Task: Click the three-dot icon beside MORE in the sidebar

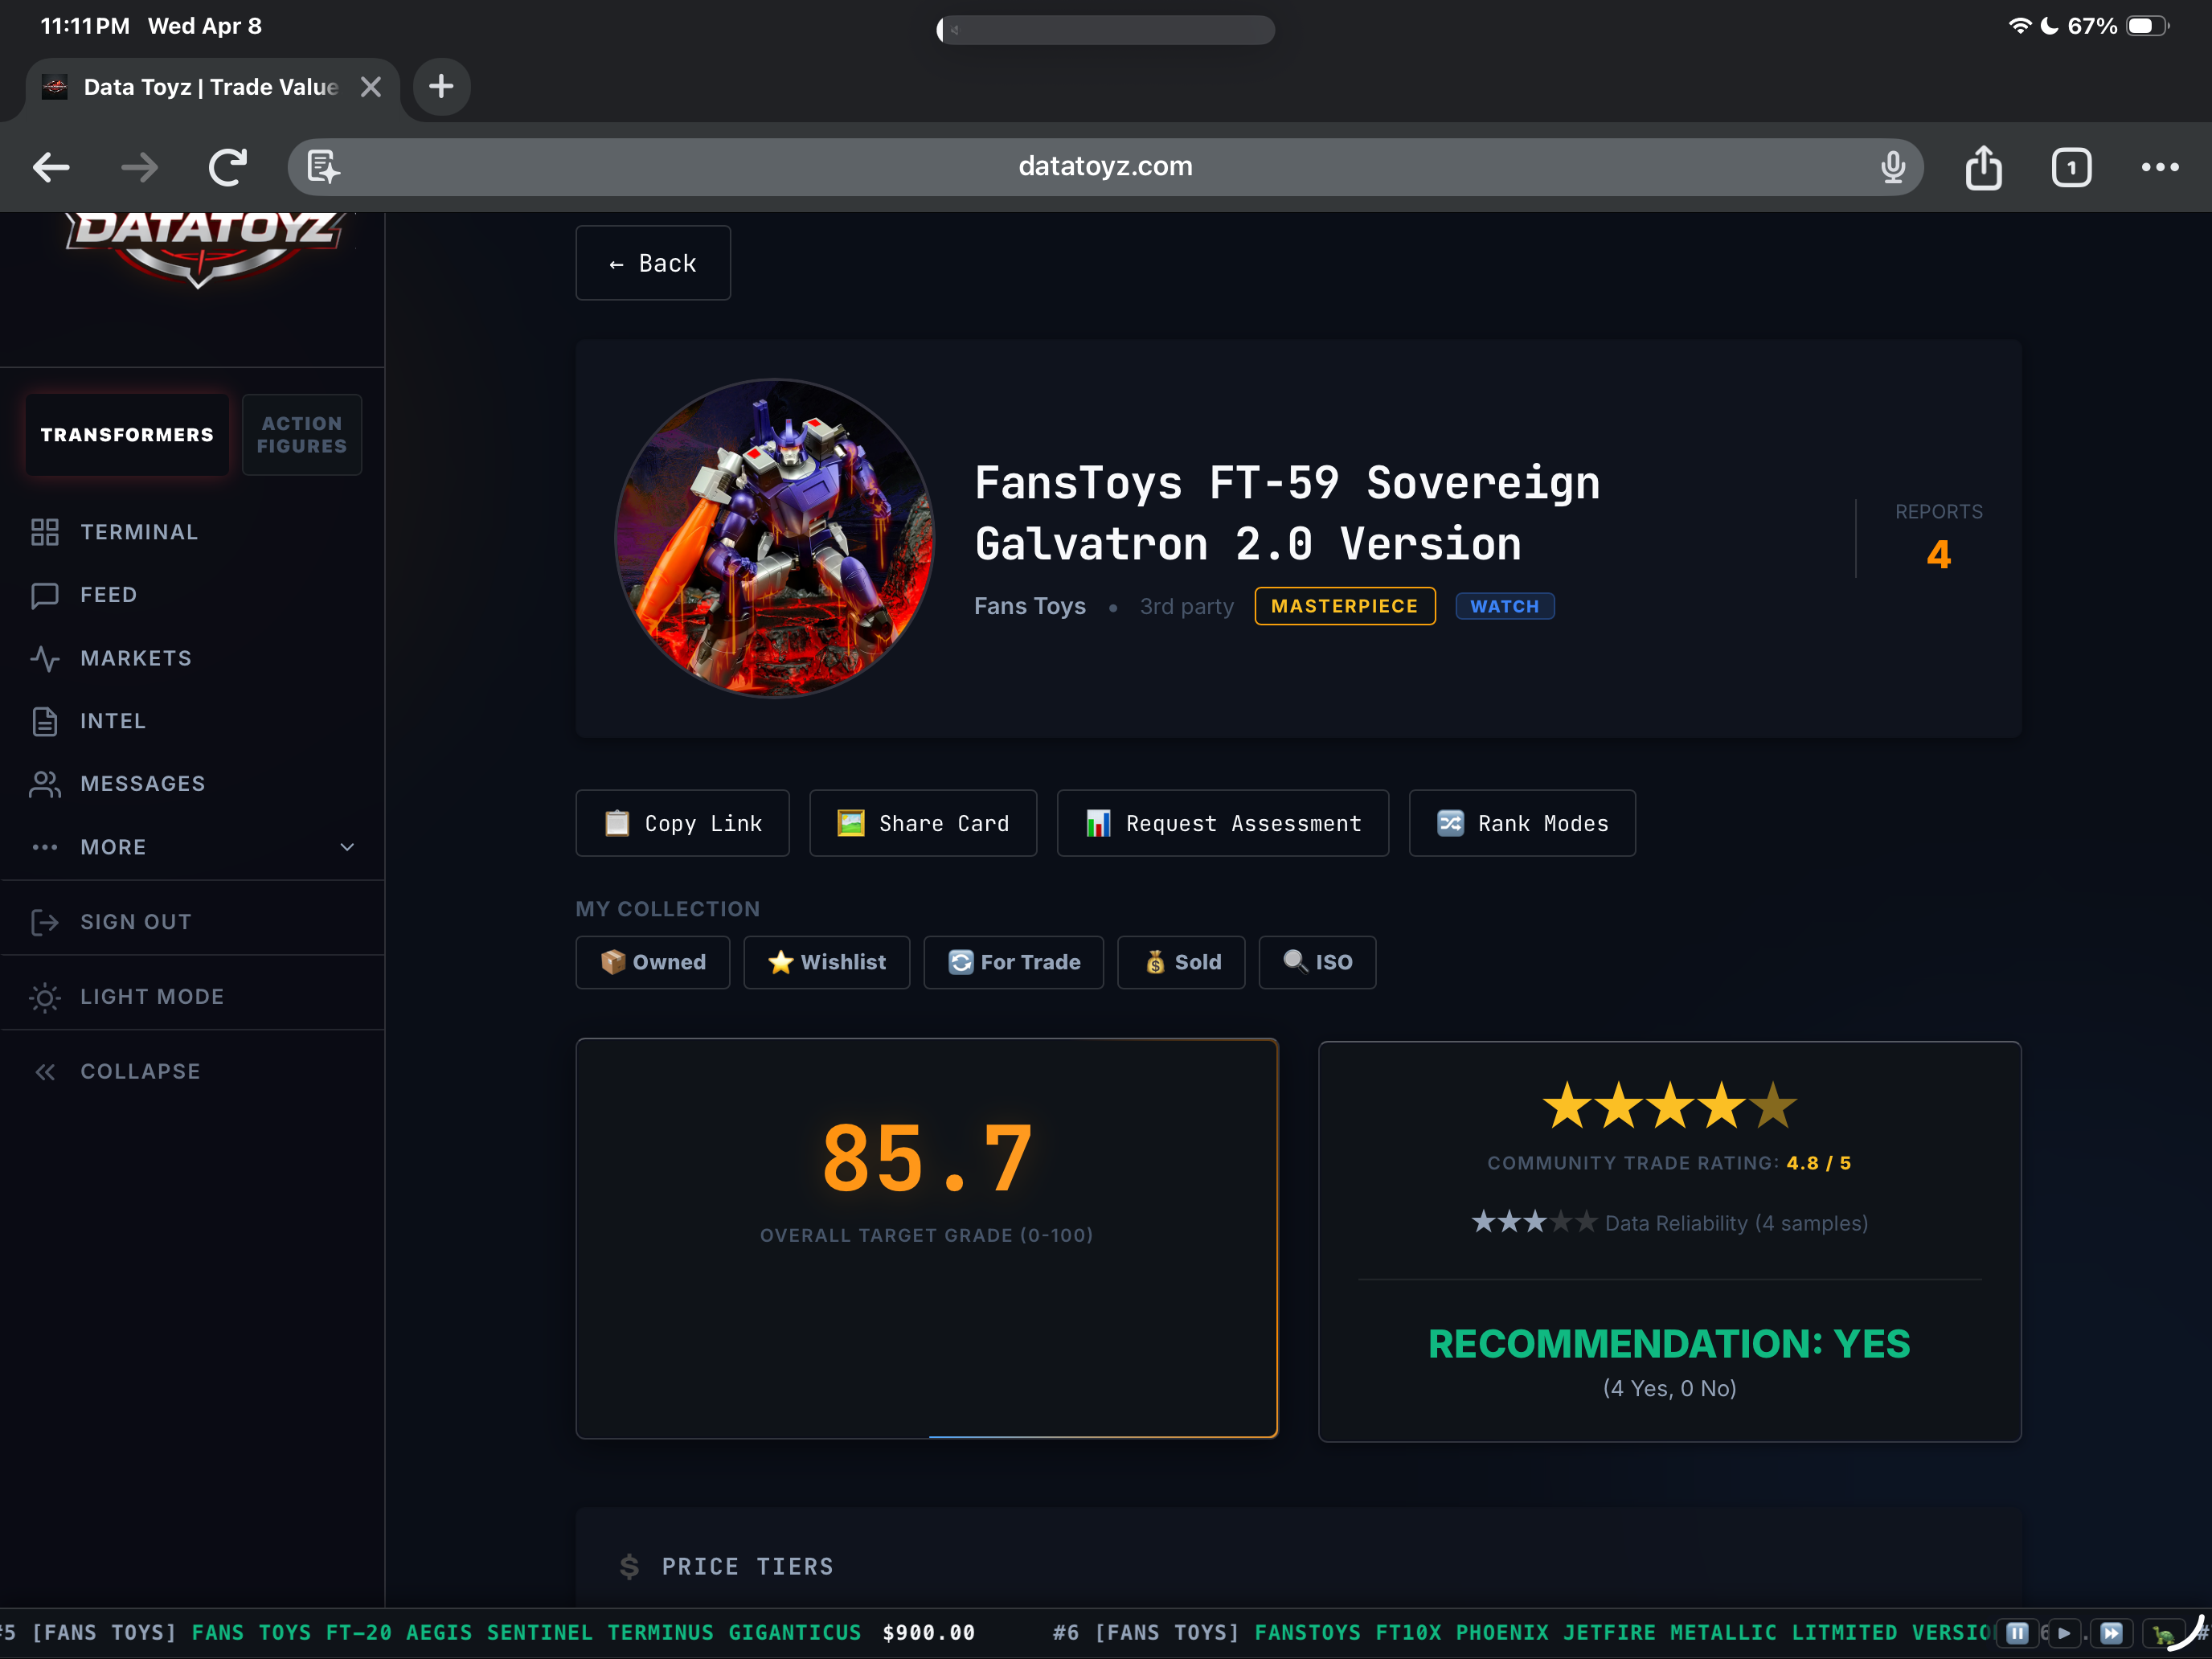Action: pos(44,847)
